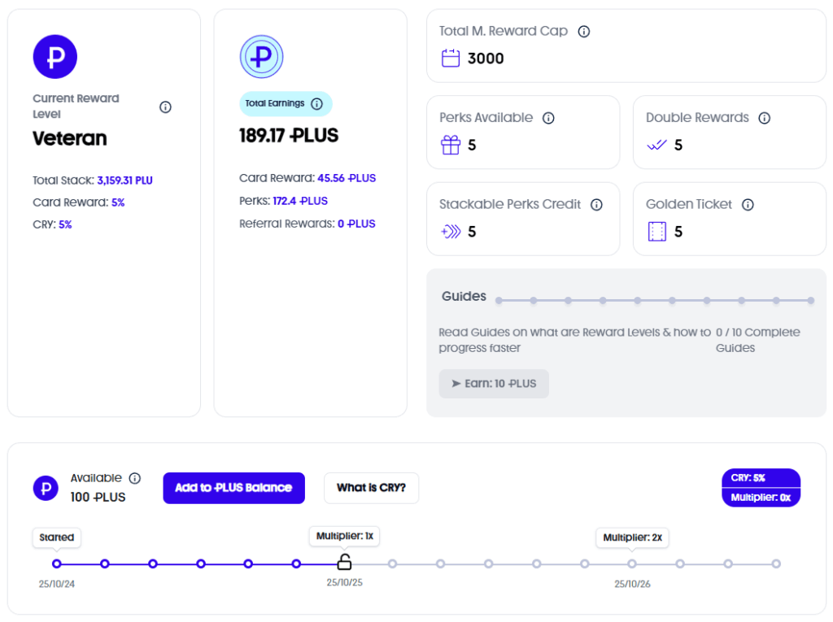The image size is (833, 622).
Task: Click the Double Rewards info icon
Action: pyautogui.click(x=764, y=118)
